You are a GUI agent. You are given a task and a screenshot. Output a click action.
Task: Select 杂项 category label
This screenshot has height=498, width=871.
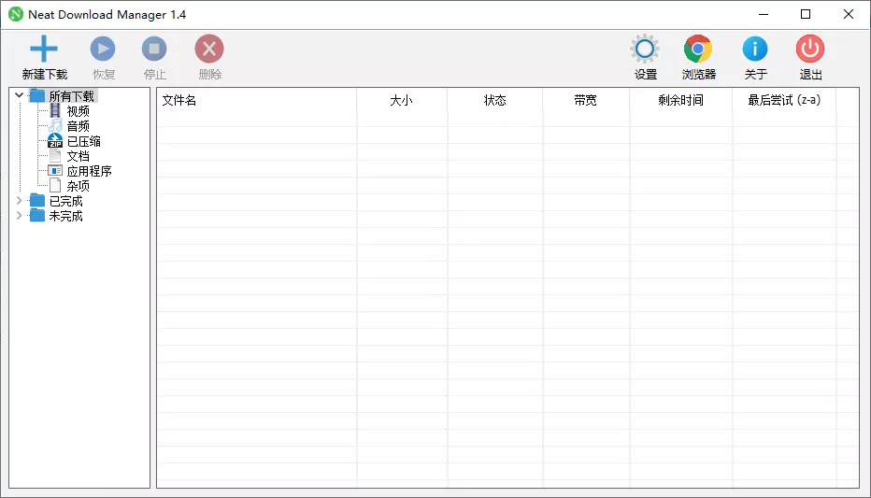pyautogui.click(x=78, y=186)
